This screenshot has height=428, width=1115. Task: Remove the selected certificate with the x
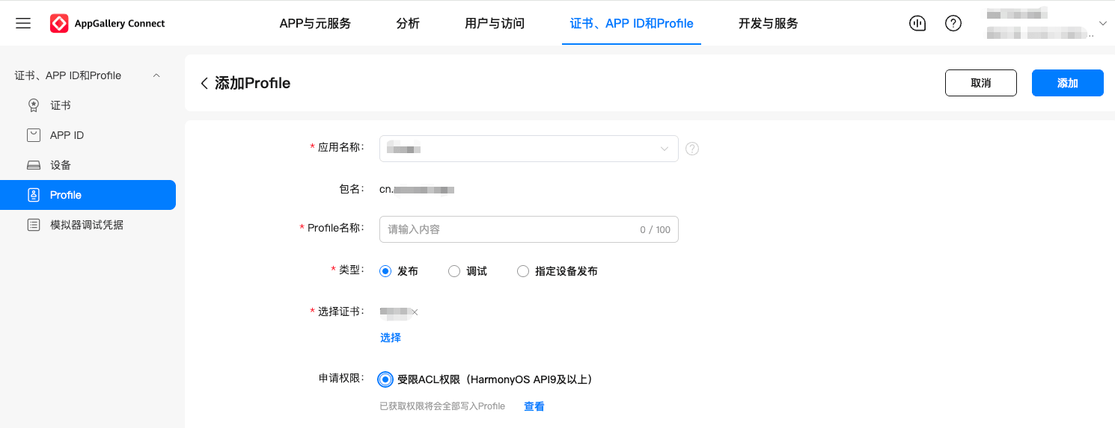pyautogui.click(x=415, y=312)
